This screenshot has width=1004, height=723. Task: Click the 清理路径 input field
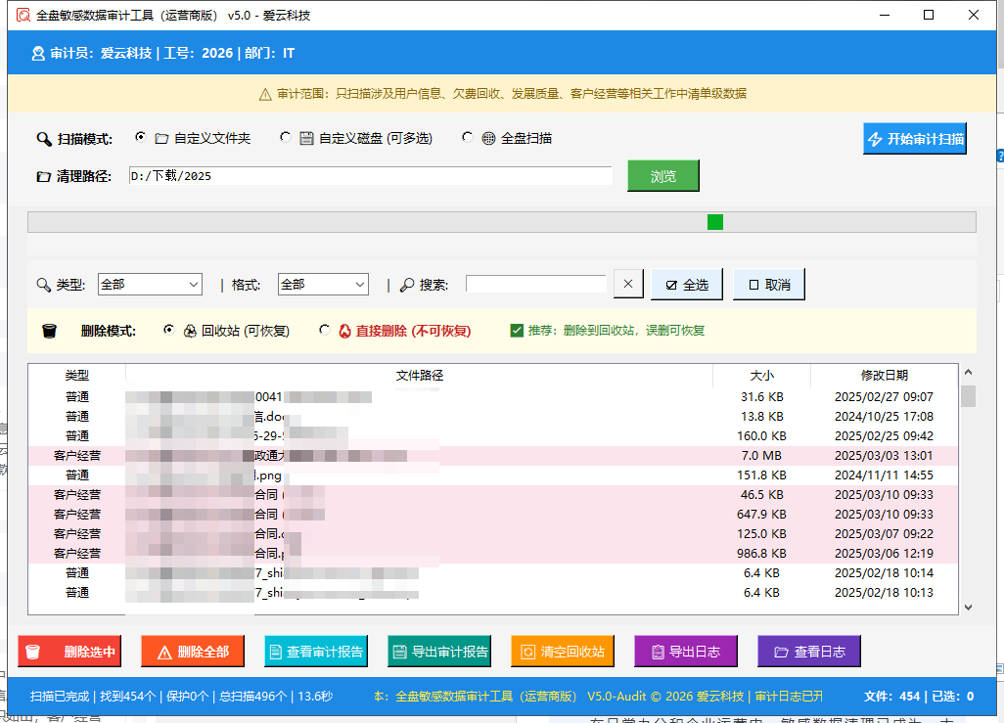(370, 176)
